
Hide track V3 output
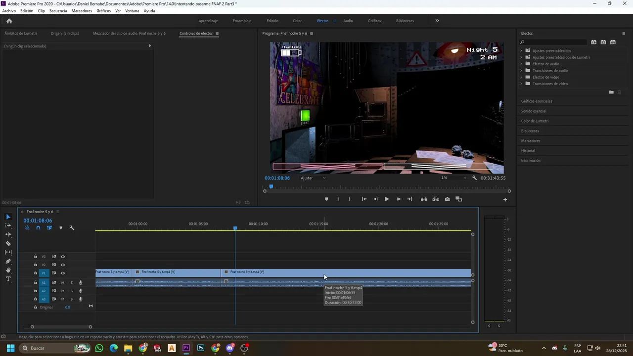coord(63,257)
